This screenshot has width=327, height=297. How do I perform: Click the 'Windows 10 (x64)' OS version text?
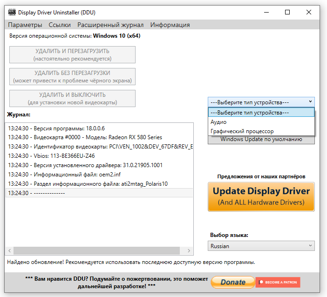click(116, 36)
